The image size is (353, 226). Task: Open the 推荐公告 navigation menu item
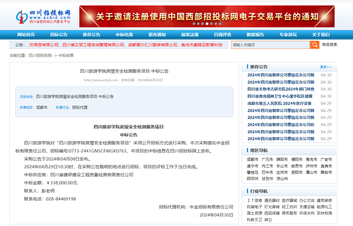(91, 35)
